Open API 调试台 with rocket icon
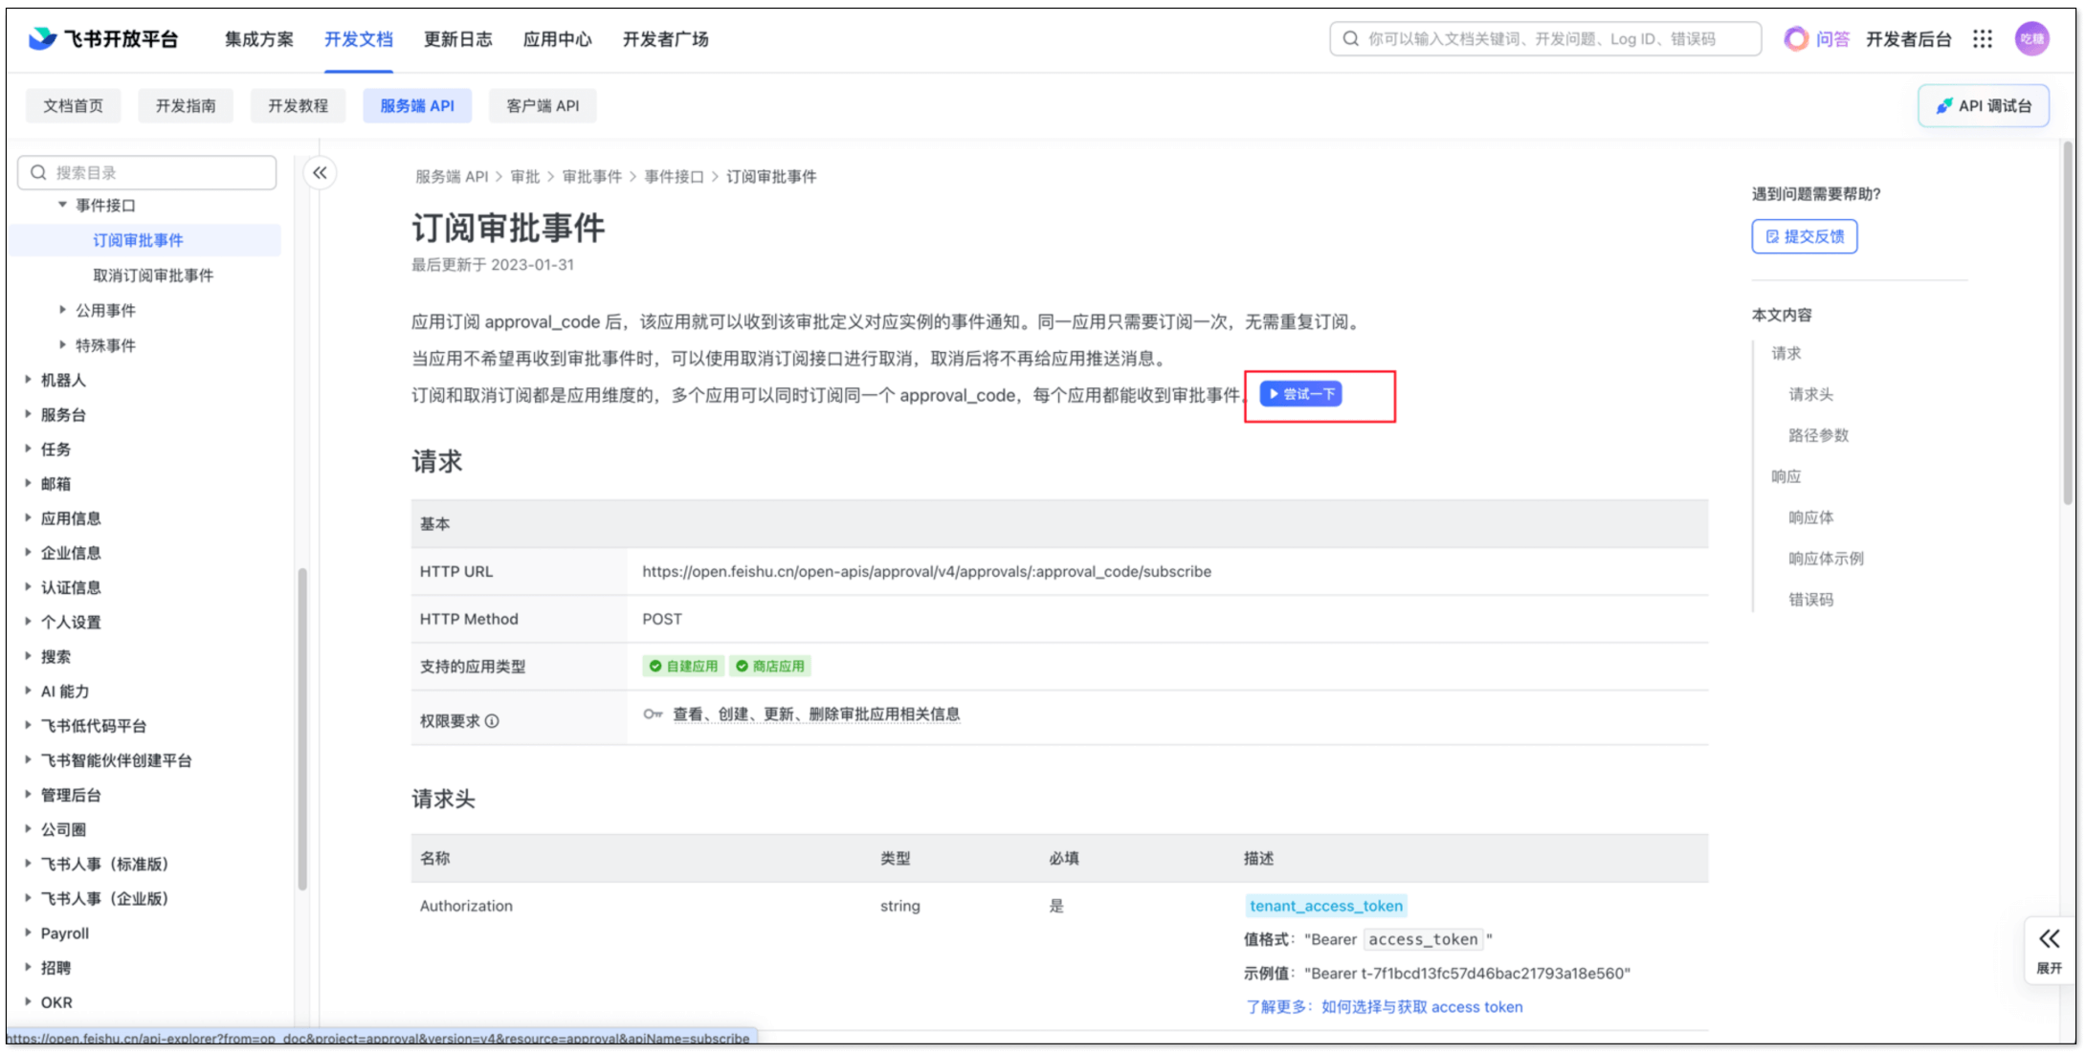 [x=1983, y=106]
